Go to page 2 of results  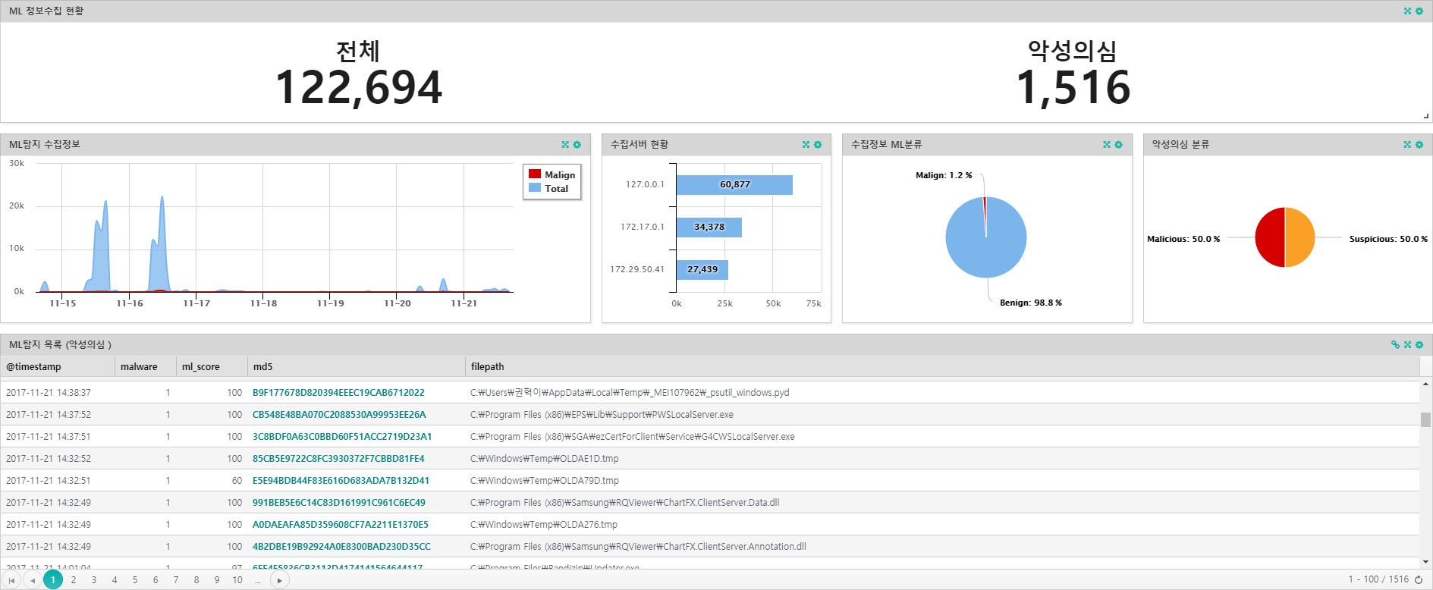tap(74, 580)
